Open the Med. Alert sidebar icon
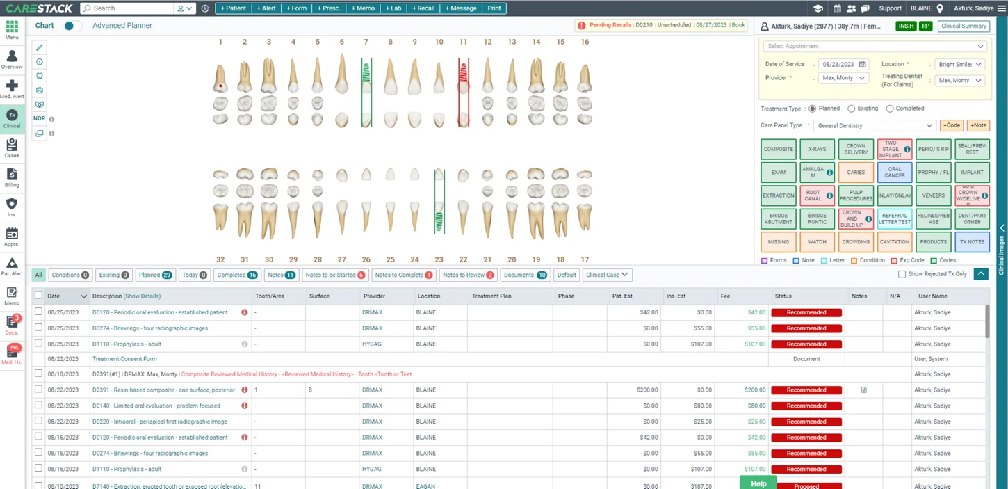The width and height of the screenshot is (1008, 489). [12, 88]
